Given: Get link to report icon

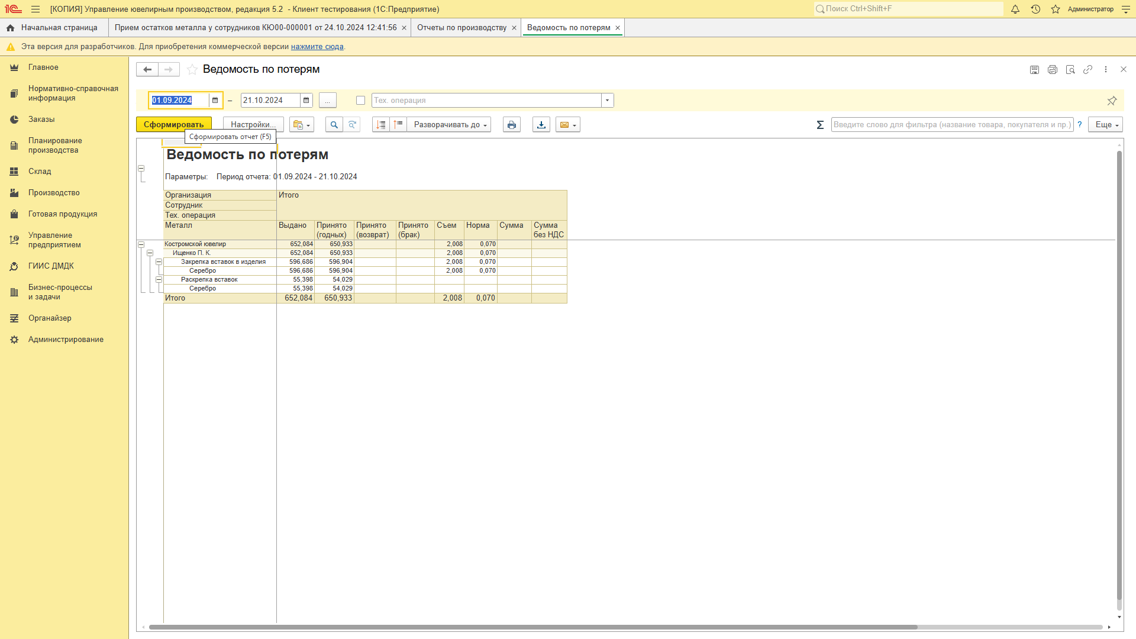Looking at the screenshot, I should (1088, 70).
